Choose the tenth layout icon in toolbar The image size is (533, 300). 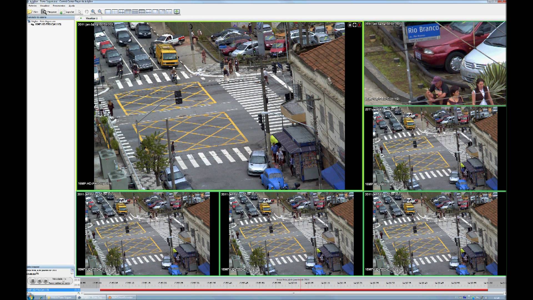[x=169, y=12]
